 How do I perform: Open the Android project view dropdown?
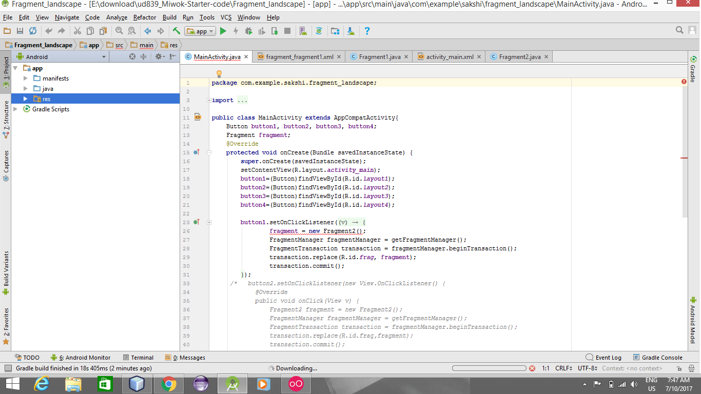point(62,57)
